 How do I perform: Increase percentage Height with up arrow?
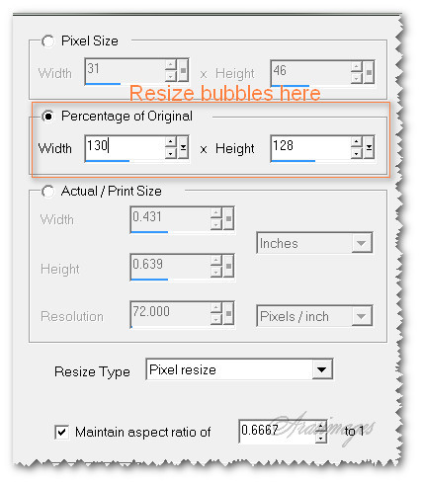(x=357, y=142)
